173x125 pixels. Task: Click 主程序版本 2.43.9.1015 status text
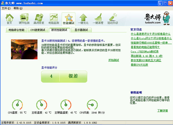[16, 123]
